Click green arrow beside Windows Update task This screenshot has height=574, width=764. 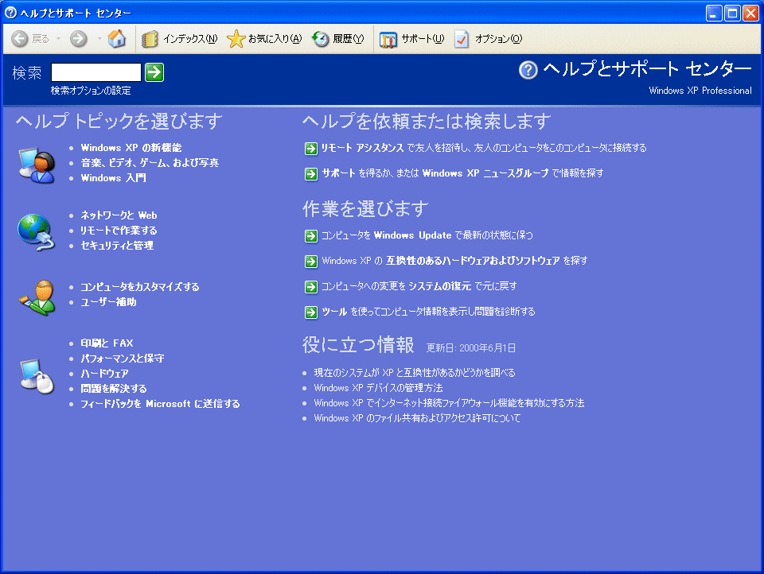[311, 236]
